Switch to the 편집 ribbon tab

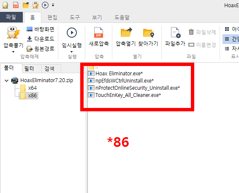52,17
